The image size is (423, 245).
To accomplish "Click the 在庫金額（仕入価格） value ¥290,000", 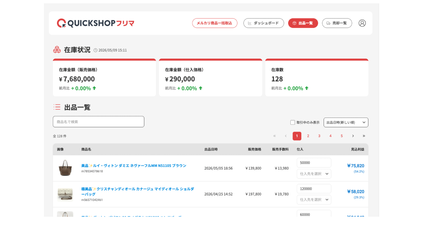I will (x=180, y=79).
